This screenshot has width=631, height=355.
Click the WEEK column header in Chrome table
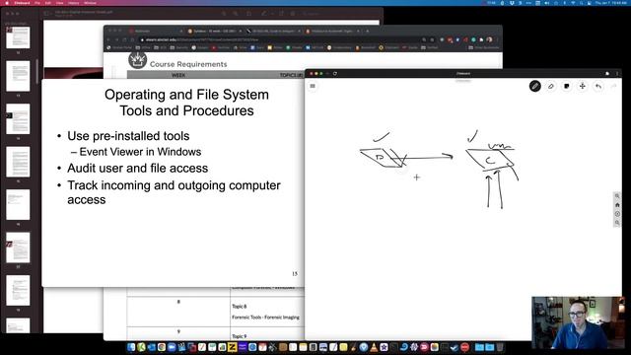point(178,75)
